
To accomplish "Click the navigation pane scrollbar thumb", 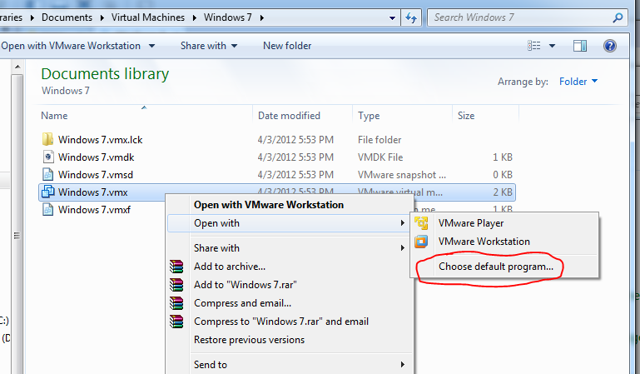I will (17, 235).
